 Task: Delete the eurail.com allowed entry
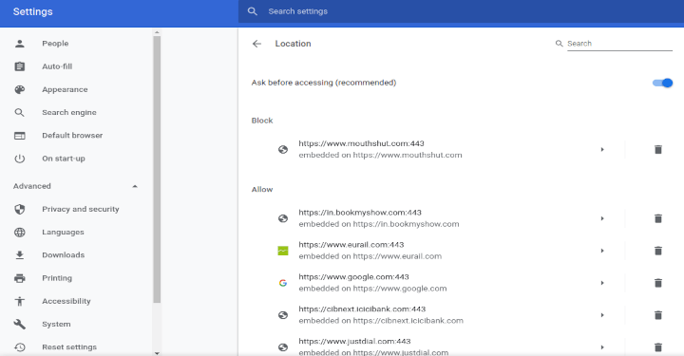click(658, 251)
